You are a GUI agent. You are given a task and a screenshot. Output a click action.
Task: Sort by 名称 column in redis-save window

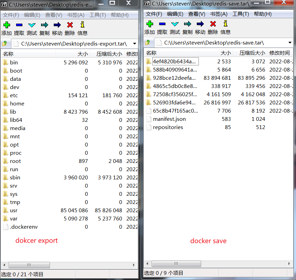point(171,53)
